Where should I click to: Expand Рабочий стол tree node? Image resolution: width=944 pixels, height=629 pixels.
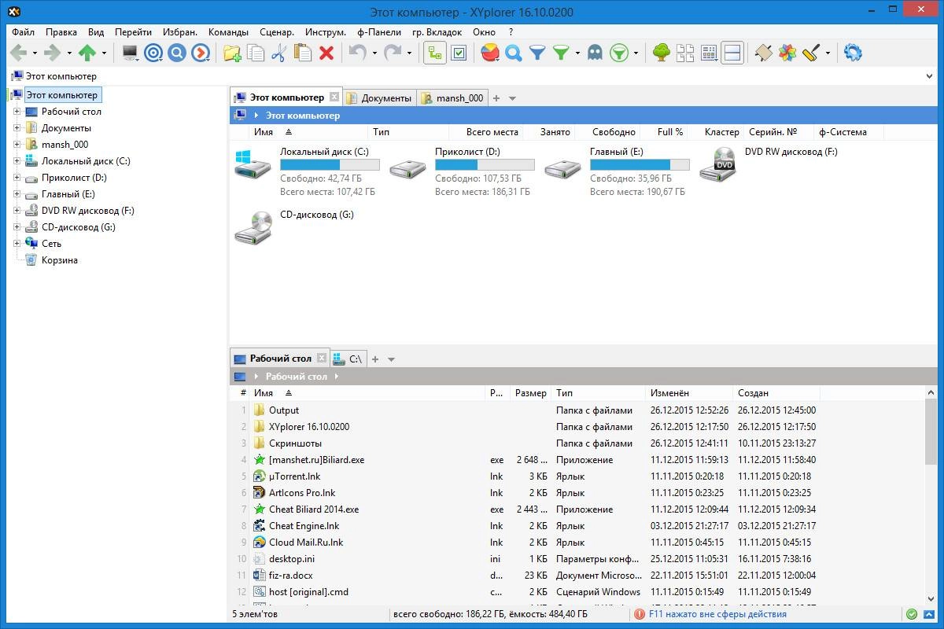coord(17,112)
